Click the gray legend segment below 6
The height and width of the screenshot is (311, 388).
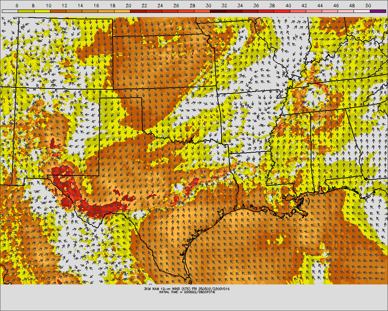[10, 11]
